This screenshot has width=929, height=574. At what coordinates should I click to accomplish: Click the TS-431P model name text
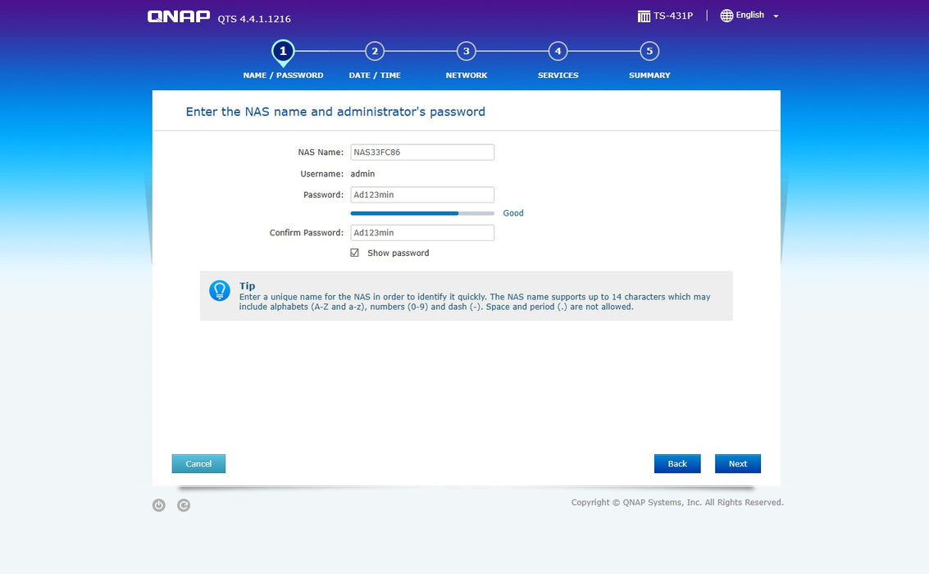pyautogui.click(x=673, y=16)
